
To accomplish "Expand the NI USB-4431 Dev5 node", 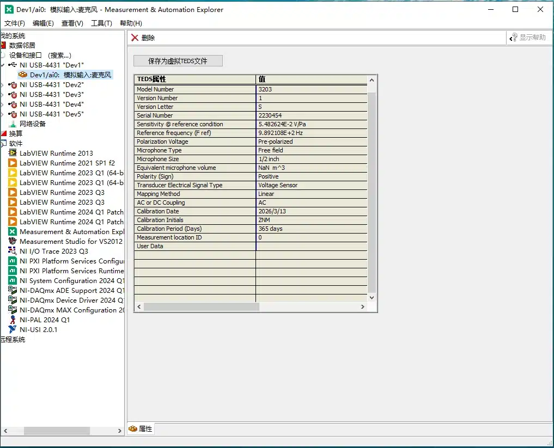I will pyautogui.click(x=3, y=114).
